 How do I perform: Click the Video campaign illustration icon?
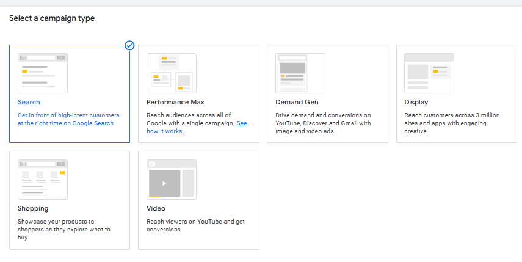coord(172,180)
